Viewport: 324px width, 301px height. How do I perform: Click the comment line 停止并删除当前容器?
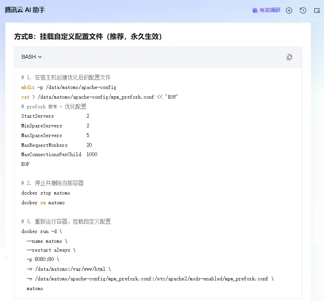coord(52,183)
